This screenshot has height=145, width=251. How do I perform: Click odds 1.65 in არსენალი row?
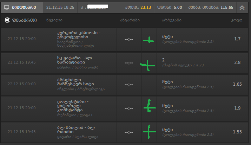[x=237, y=84]
